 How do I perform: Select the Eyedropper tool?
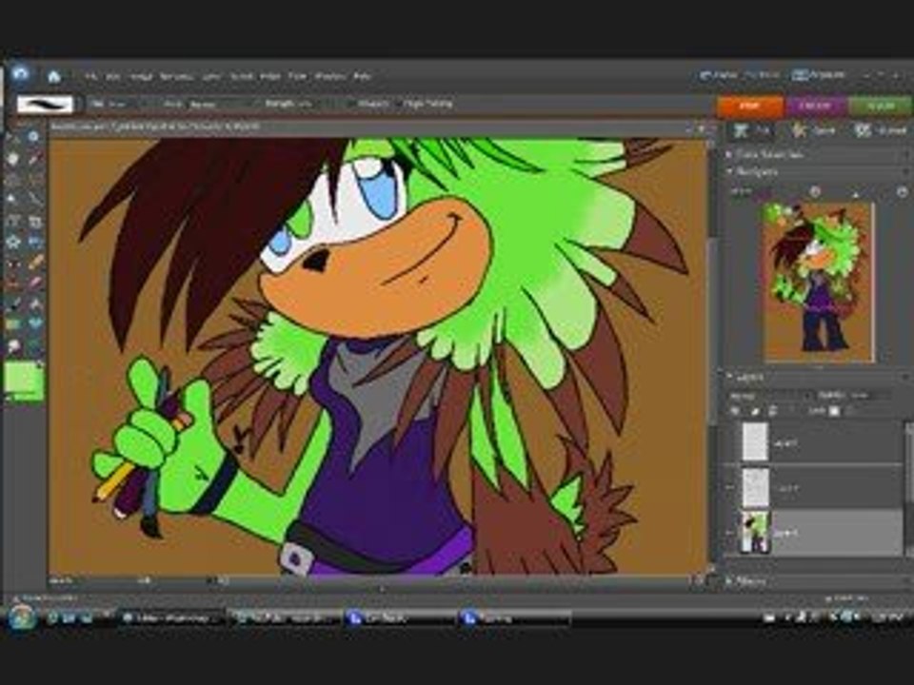point(34,159)
